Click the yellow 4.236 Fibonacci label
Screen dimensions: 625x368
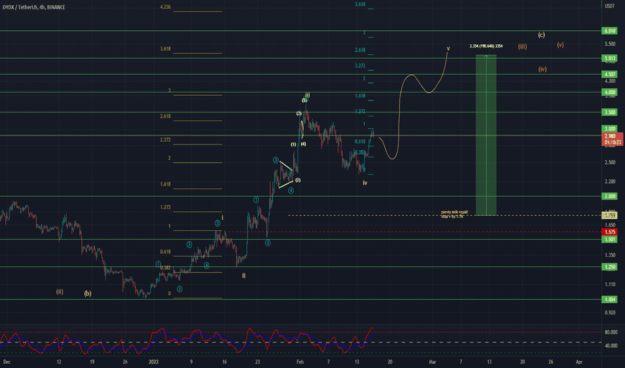tap(166, 7)
